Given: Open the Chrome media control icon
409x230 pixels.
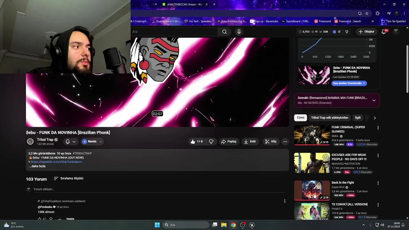Looking at the screenshot, I should (x=389, y=13).
